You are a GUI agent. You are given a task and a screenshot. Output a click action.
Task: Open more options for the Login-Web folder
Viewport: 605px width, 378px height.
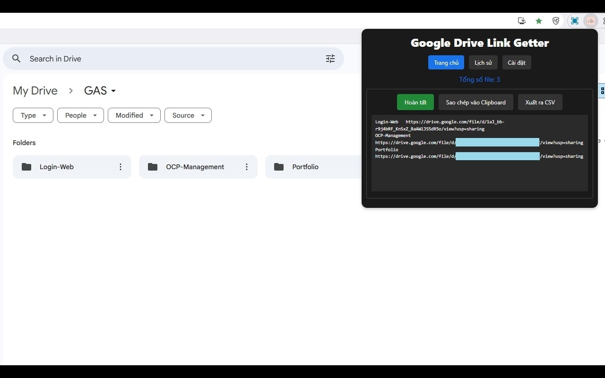pos(121,166)
